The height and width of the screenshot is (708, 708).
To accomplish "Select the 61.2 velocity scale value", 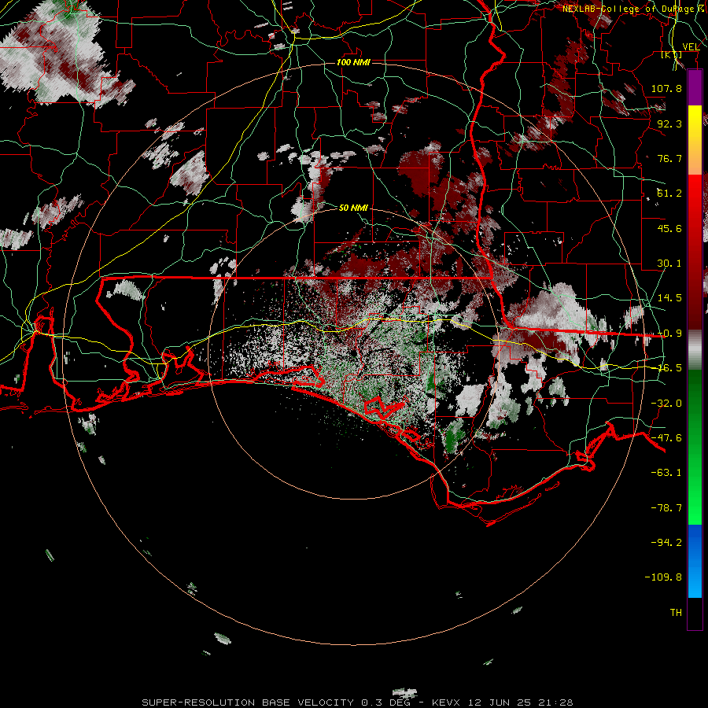I will tap(669, 194).
